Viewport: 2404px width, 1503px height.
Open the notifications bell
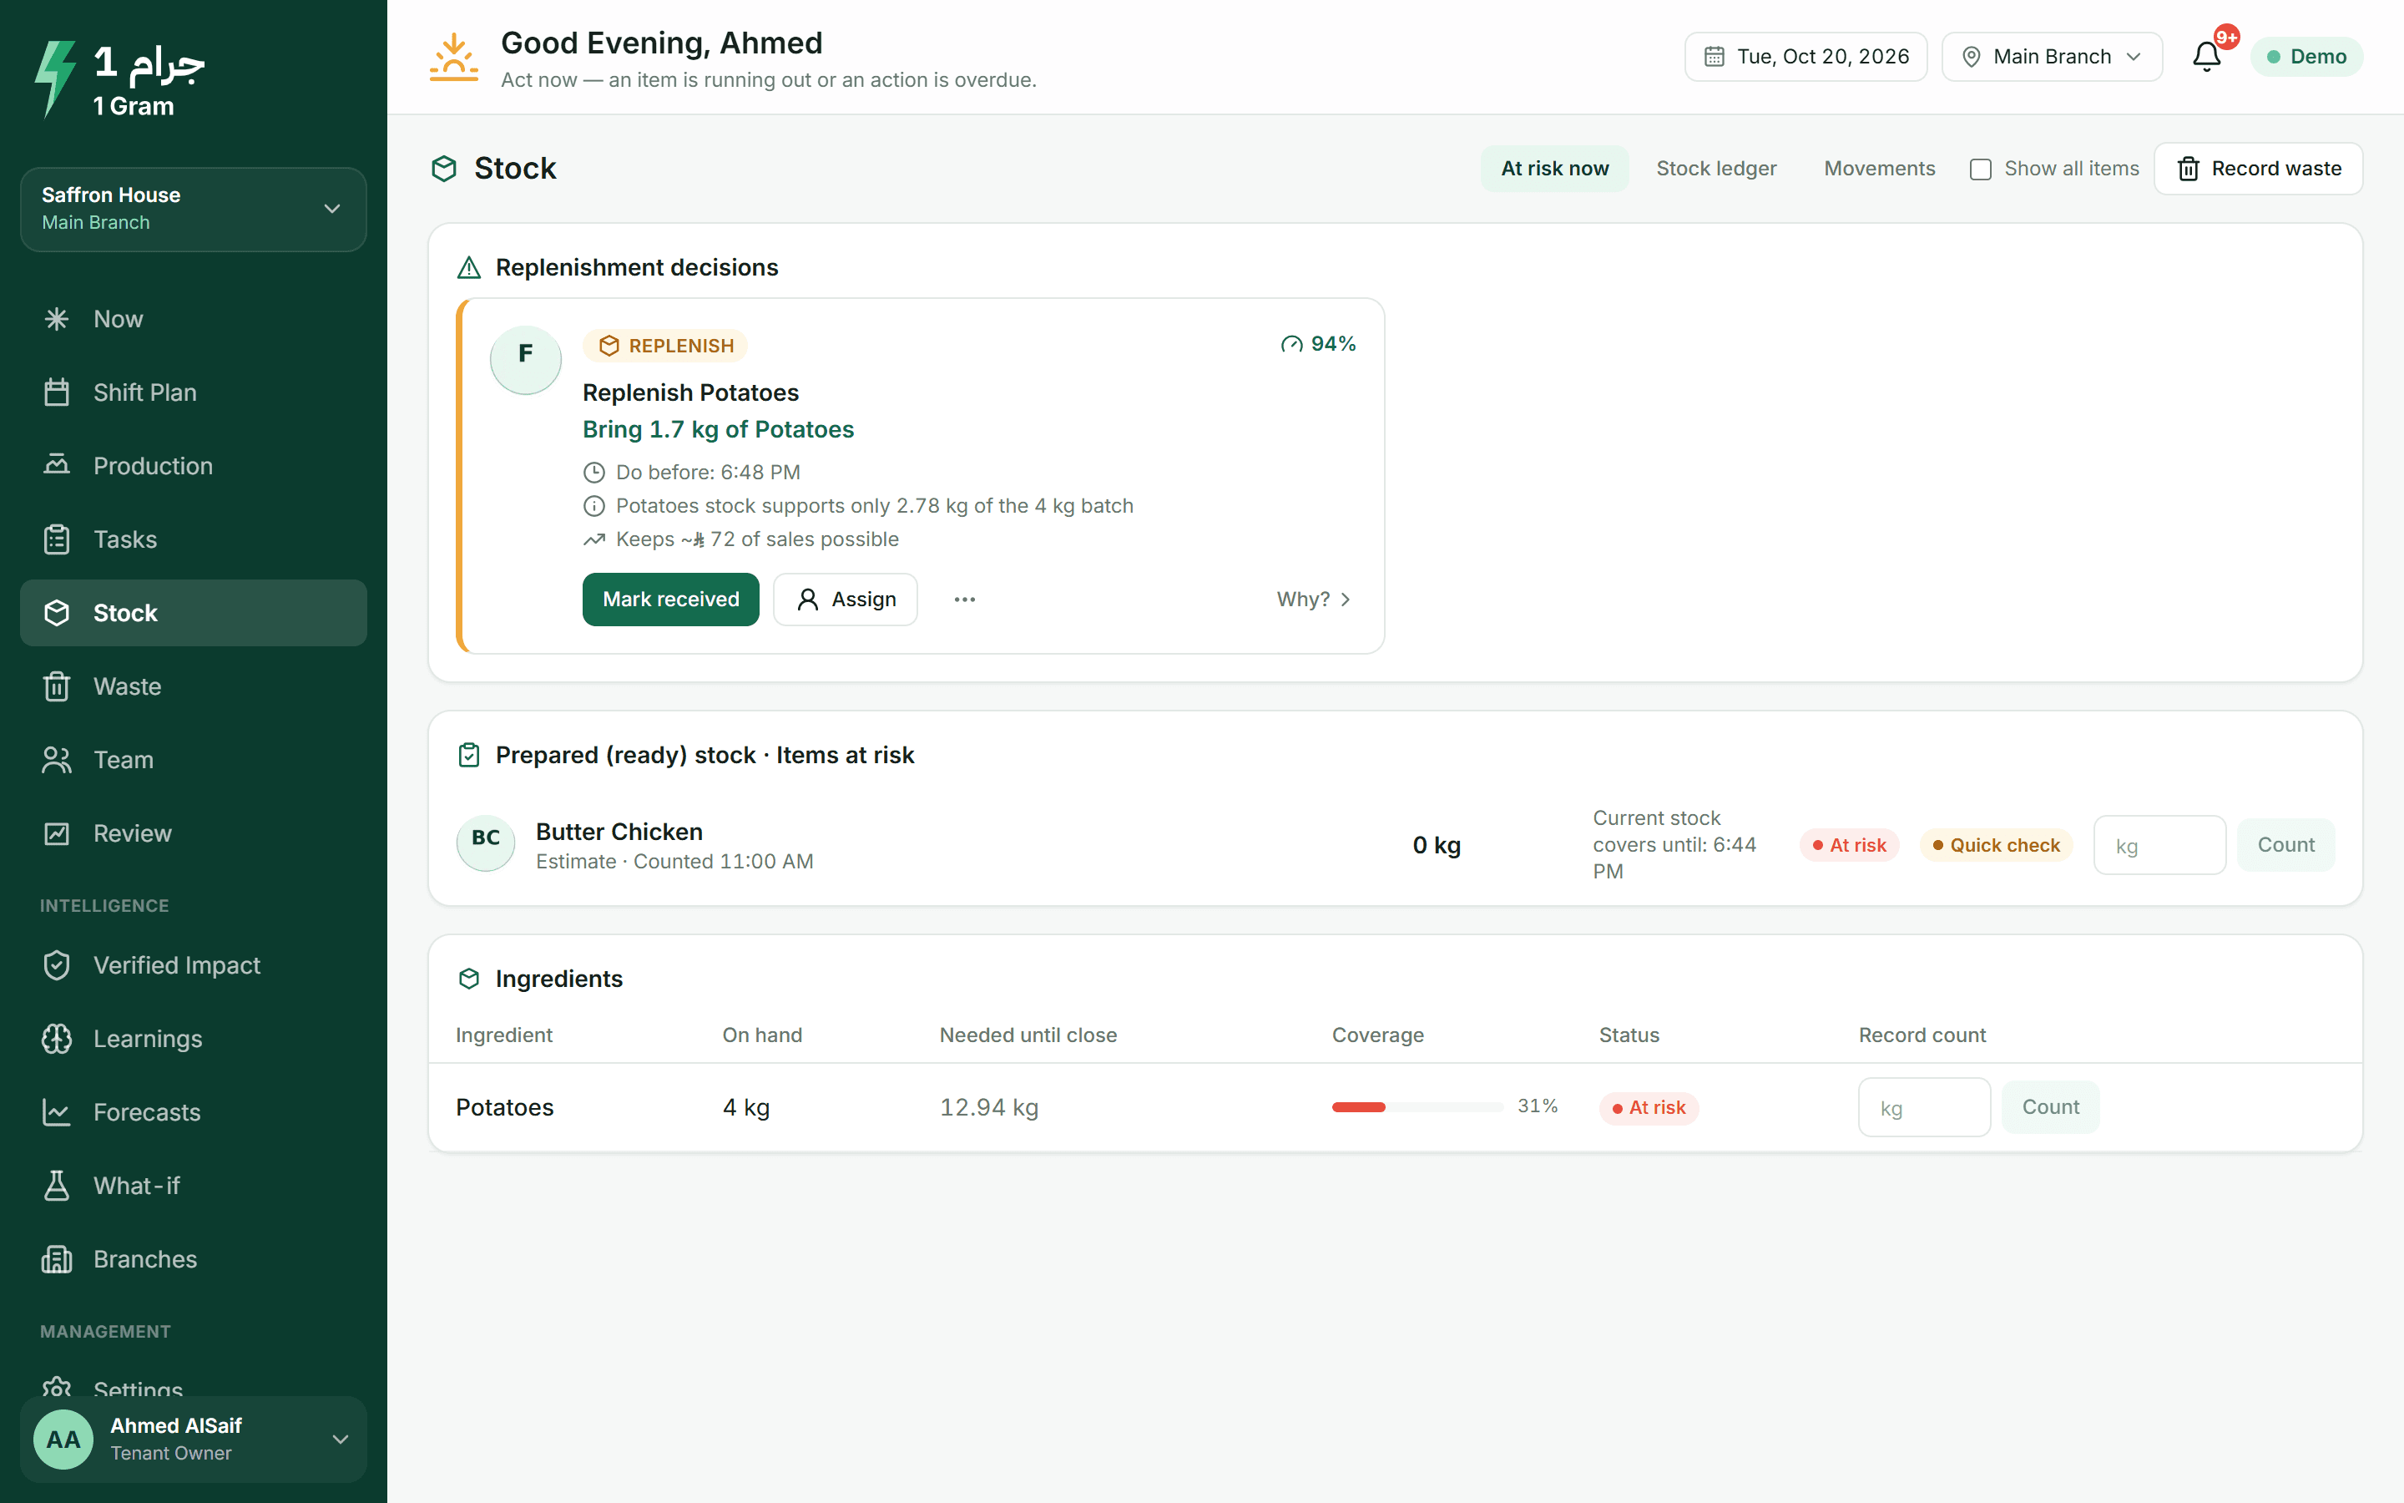[x=2206, y=57]
